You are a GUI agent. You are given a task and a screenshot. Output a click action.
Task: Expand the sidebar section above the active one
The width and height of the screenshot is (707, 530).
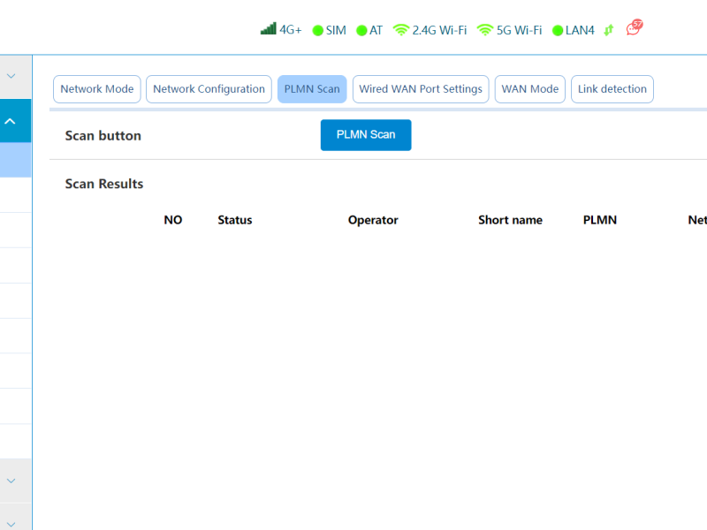tap(11, 77)
